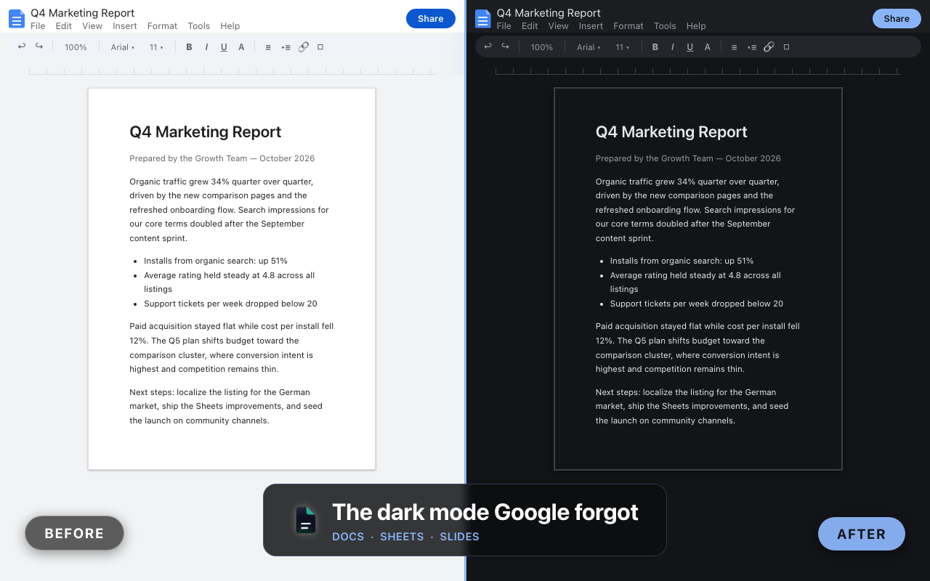
Task: Open the Arial font dropdown in light mode
Action: click(123, 47)
